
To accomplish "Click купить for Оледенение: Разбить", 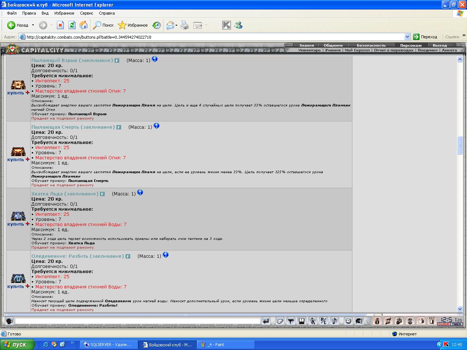I will coord(16,287).
